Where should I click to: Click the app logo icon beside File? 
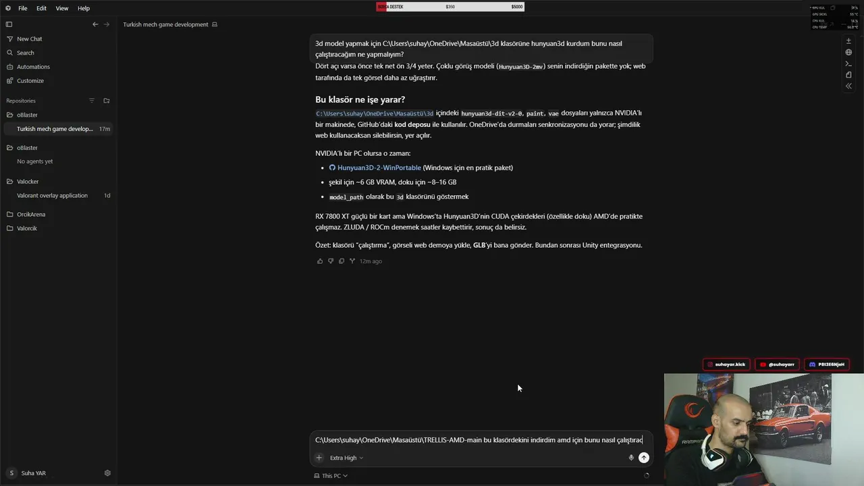pyautogui.click(x=8, y=8)
